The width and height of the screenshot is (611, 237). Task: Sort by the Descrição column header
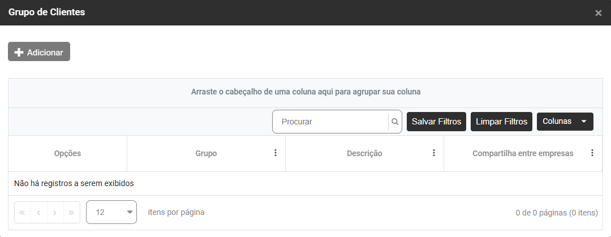(x=364, y=153)
